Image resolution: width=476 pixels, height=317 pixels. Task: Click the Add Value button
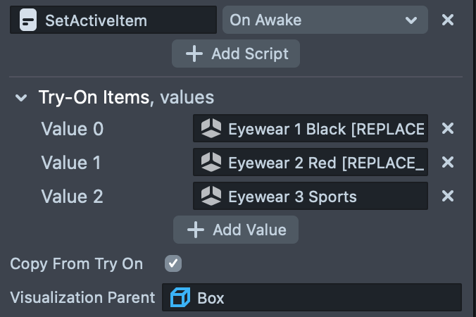(x=236, y=230)
